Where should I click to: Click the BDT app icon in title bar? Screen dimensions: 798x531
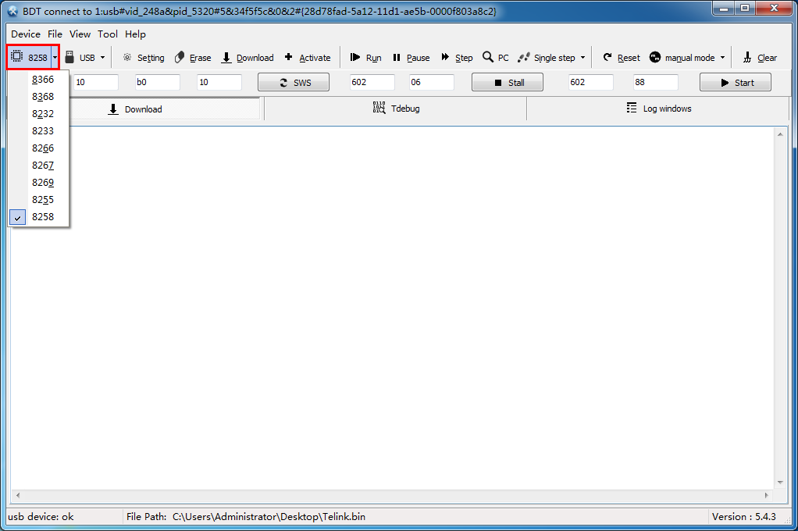point(12,11)
